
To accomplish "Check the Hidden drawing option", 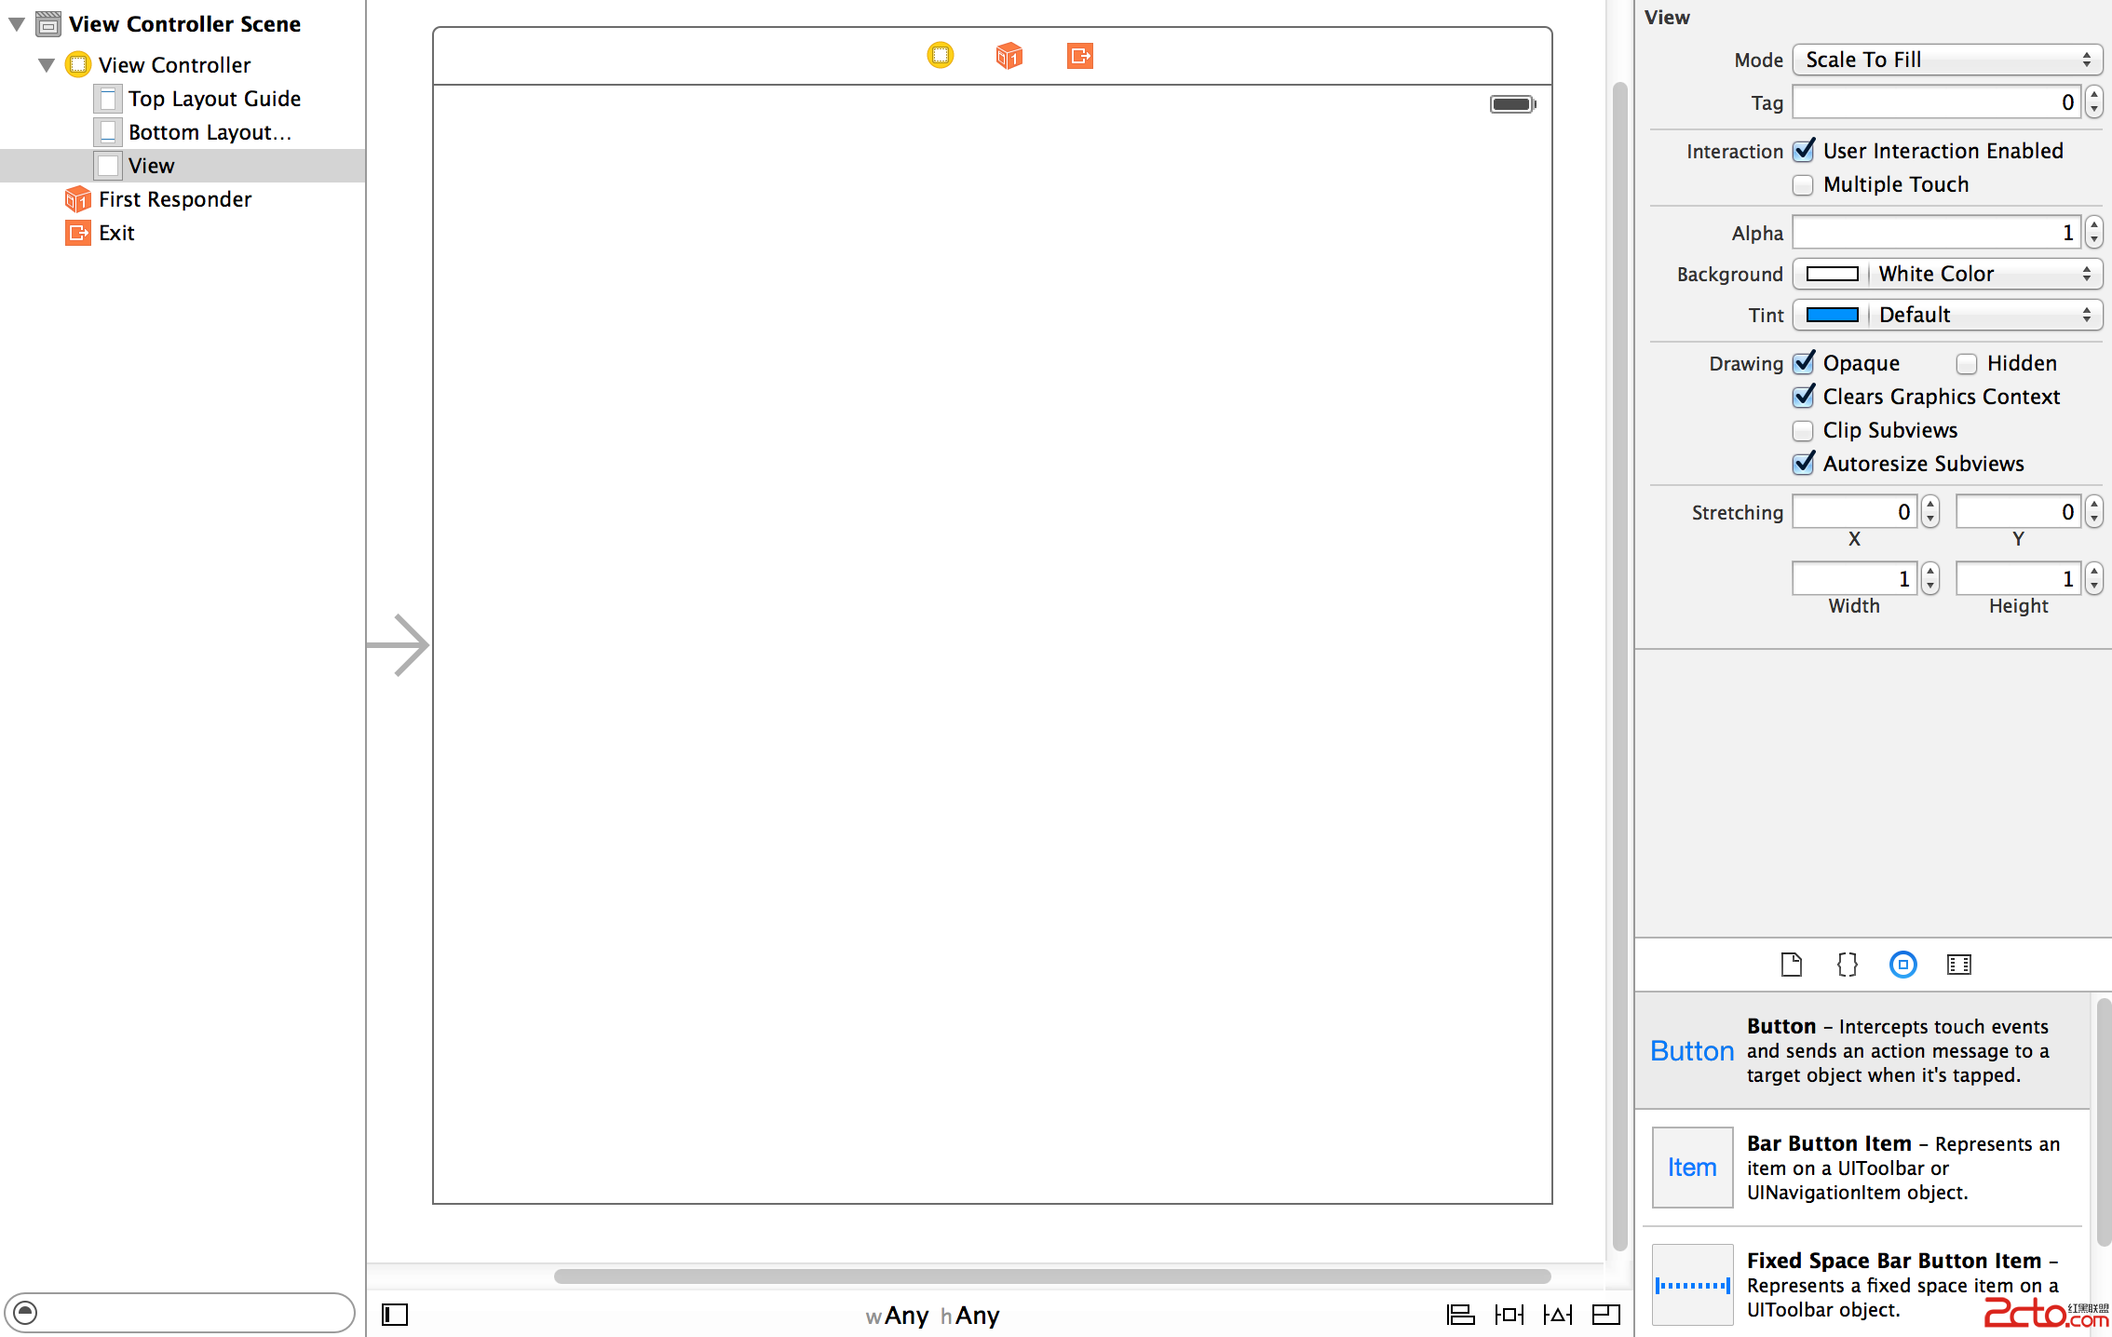I will pos(1967,364).
